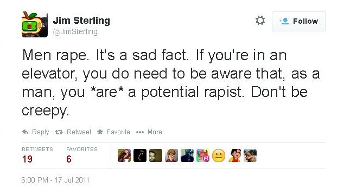Reply to this tweet

35,132
